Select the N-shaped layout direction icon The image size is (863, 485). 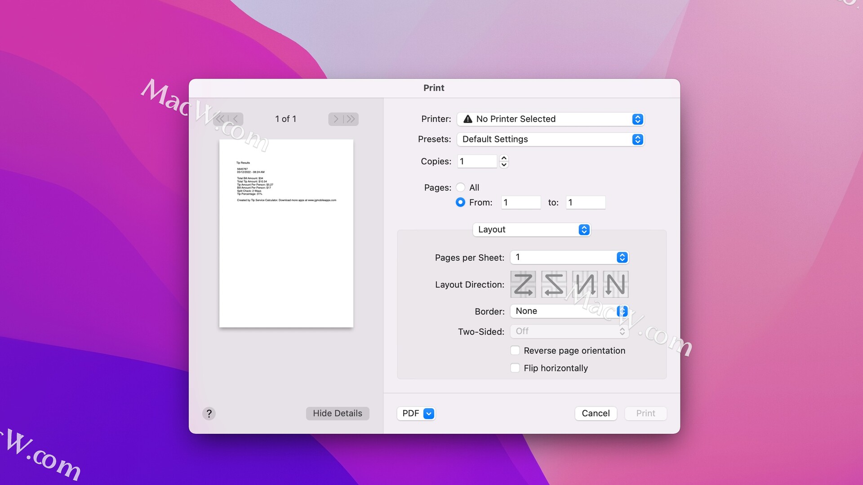tap(615, 284)
